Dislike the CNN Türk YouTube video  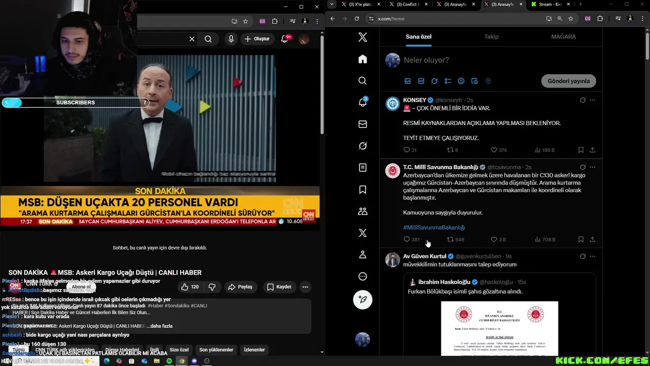click(x=212, y=287)
